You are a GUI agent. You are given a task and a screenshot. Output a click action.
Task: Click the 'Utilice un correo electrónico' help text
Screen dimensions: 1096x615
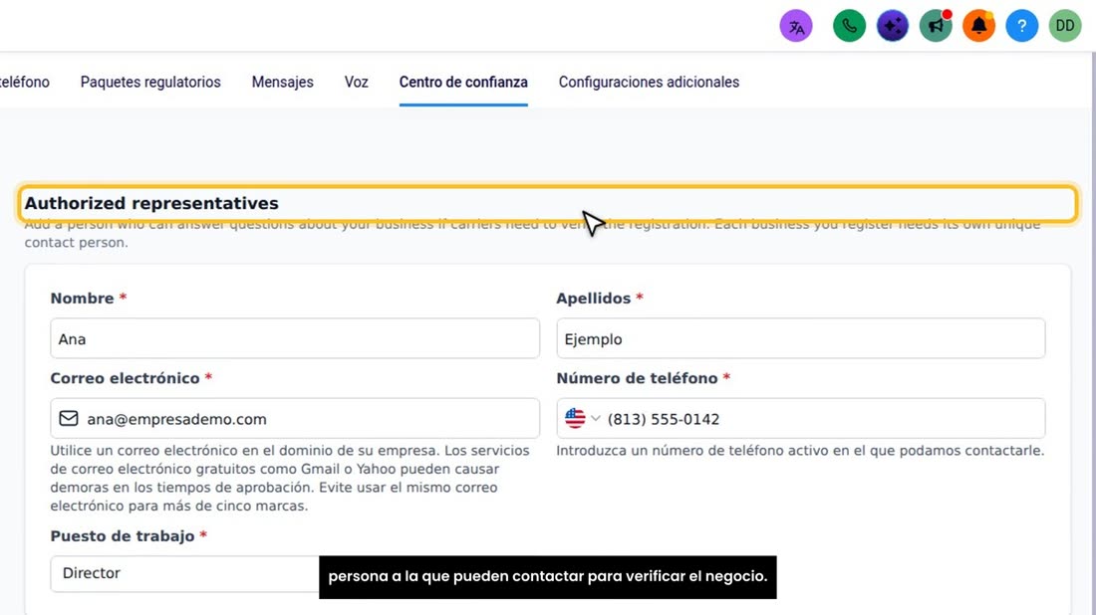point(290,479)
